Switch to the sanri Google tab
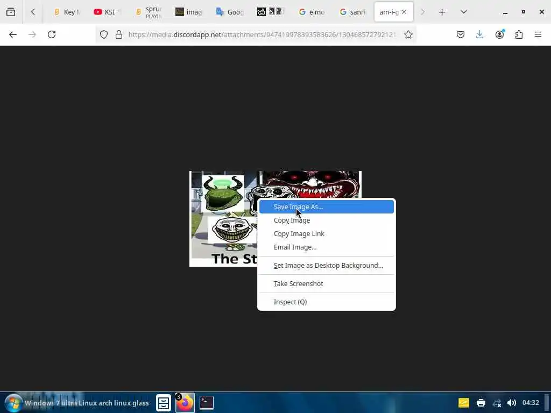The width and height of the screenshot is (551, 413). (352, 12)
